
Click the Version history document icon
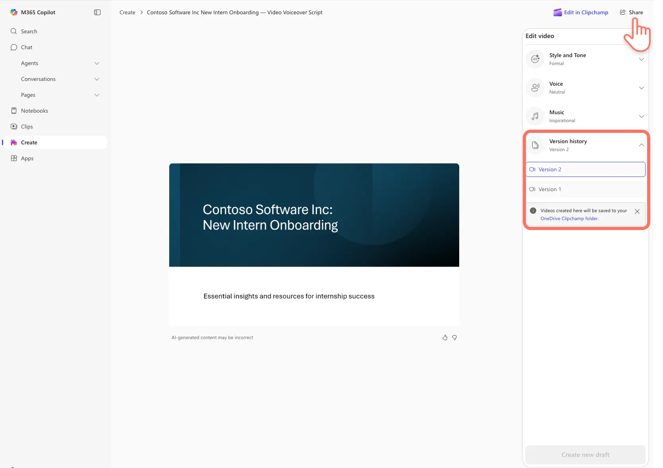point(535,145)
